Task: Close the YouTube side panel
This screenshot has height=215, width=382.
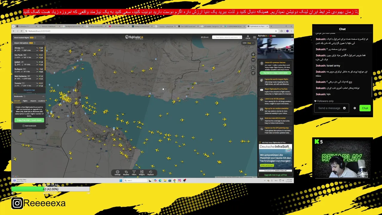Action: coord(292,36)
